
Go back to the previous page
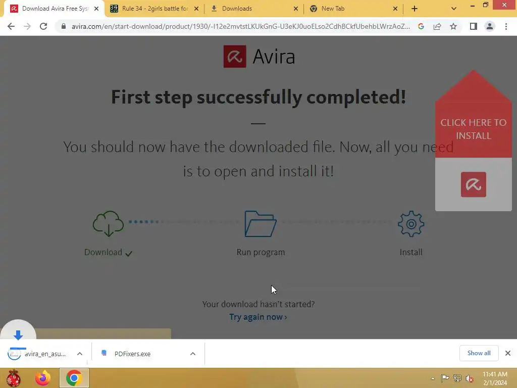pos(11,26)
